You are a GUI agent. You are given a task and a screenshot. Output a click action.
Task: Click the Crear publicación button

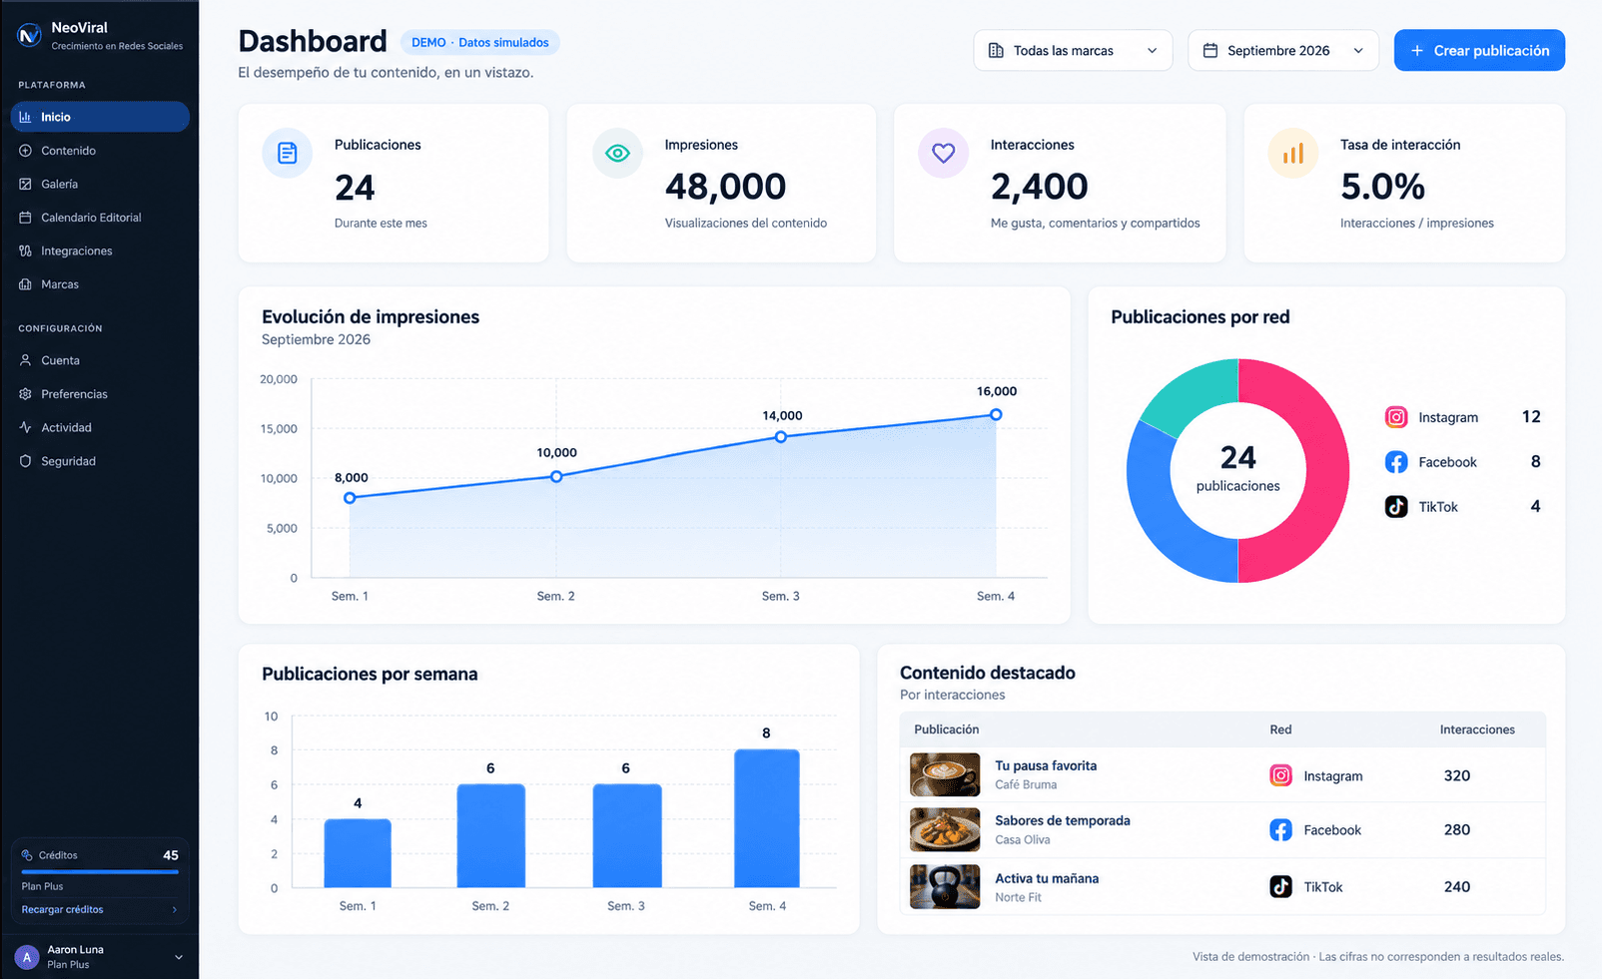1479,51
